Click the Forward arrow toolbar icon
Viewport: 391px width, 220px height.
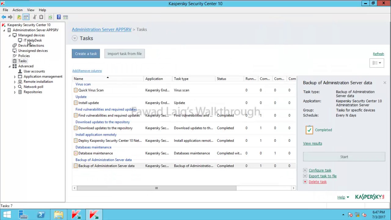pyautogui.click(x=10, y=17)
